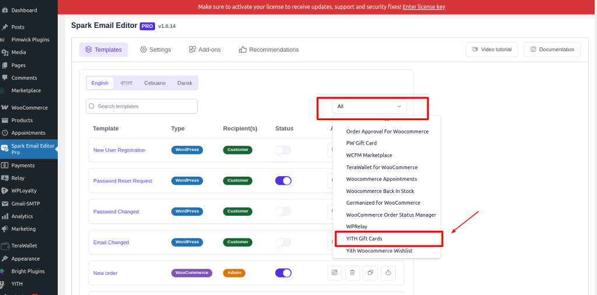Click the Relay sidebar icon
The width and height of the screenshot is (597, 295).
[5, 178]
